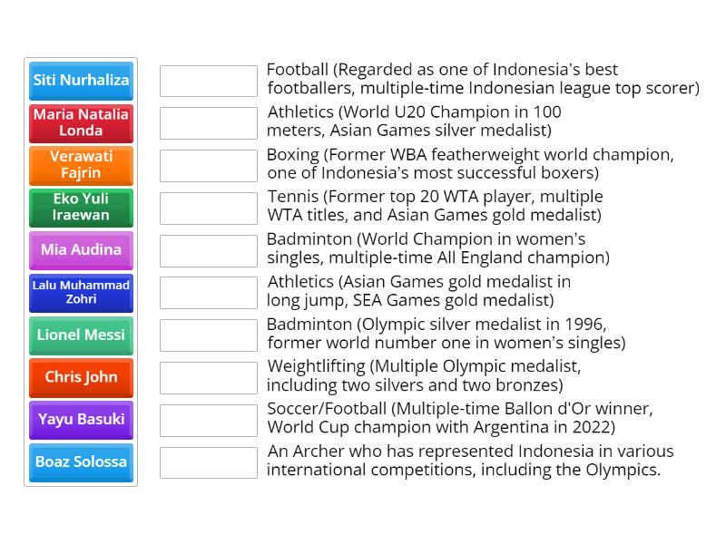Click the Chris John tile
This screenshot has height=544, width=726.
point(81,377)
